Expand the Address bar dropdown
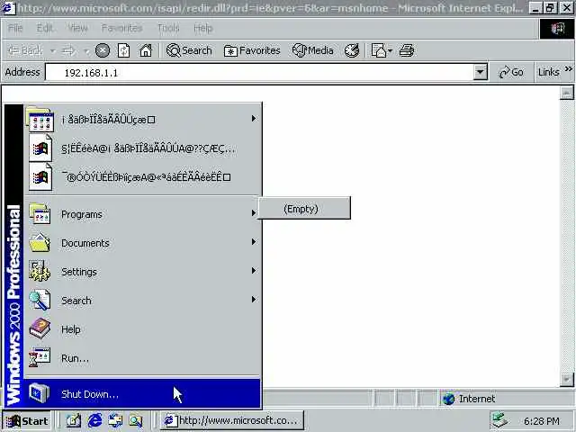The width and height of the screenshot is (576, 432). (480, 72)
